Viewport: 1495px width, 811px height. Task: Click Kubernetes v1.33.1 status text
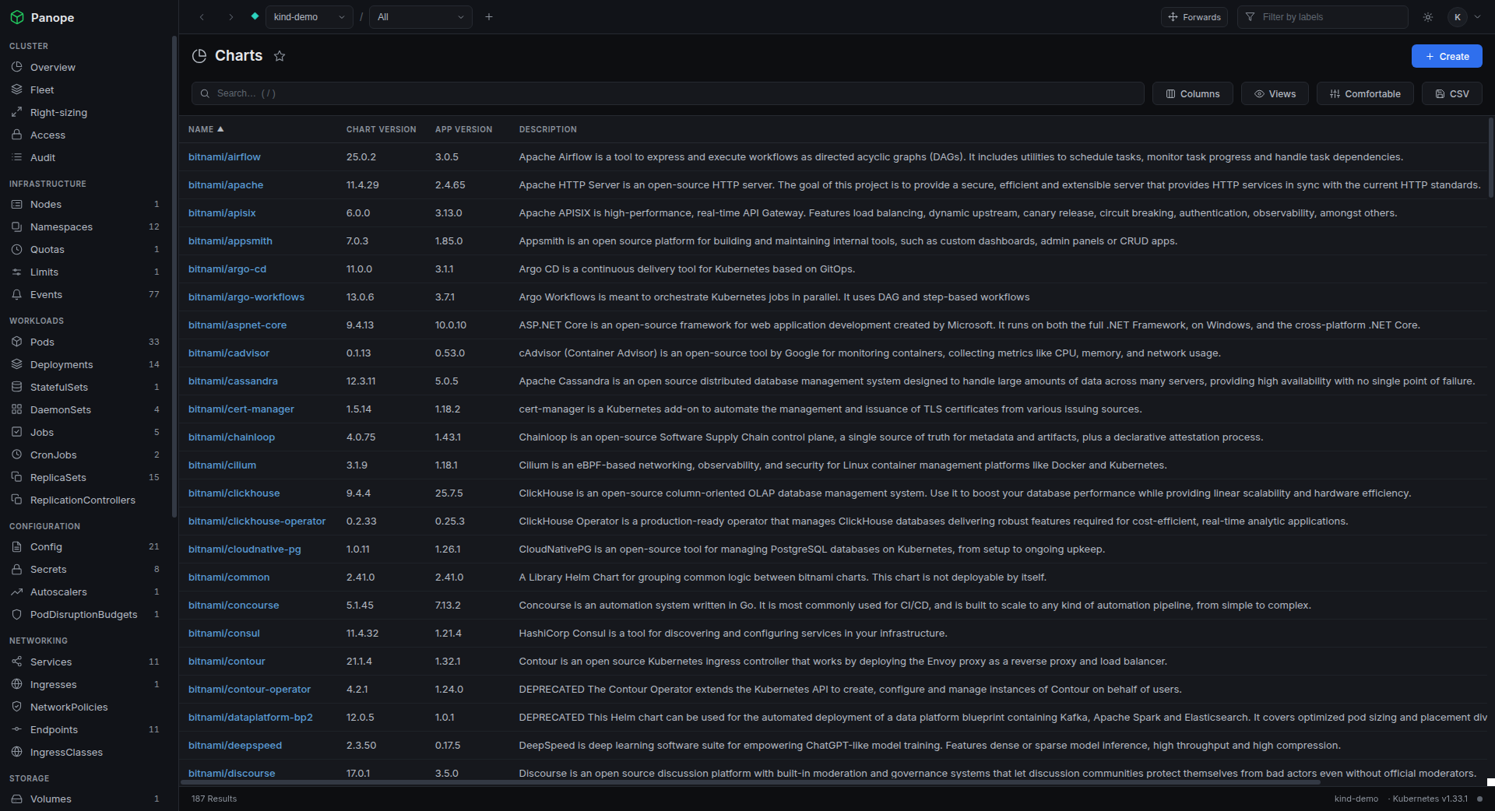tap(1430, 799)
